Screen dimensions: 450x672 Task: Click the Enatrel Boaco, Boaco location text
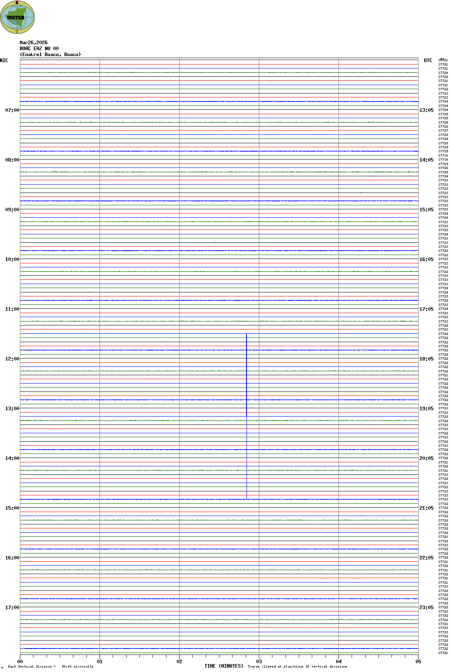tap(50, 55)
